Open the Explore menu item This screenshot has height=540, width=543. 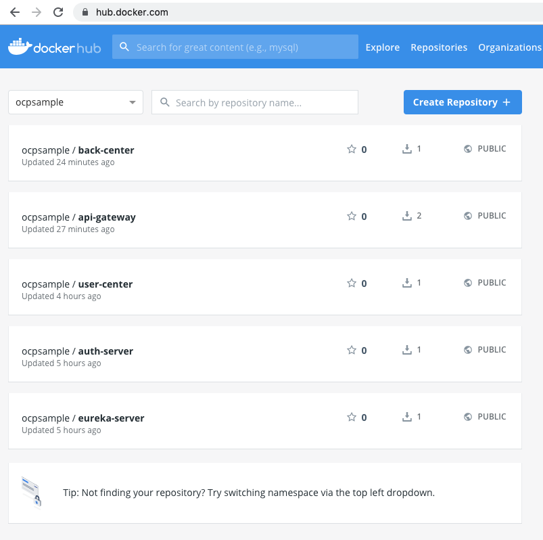[x=382, y=47]
